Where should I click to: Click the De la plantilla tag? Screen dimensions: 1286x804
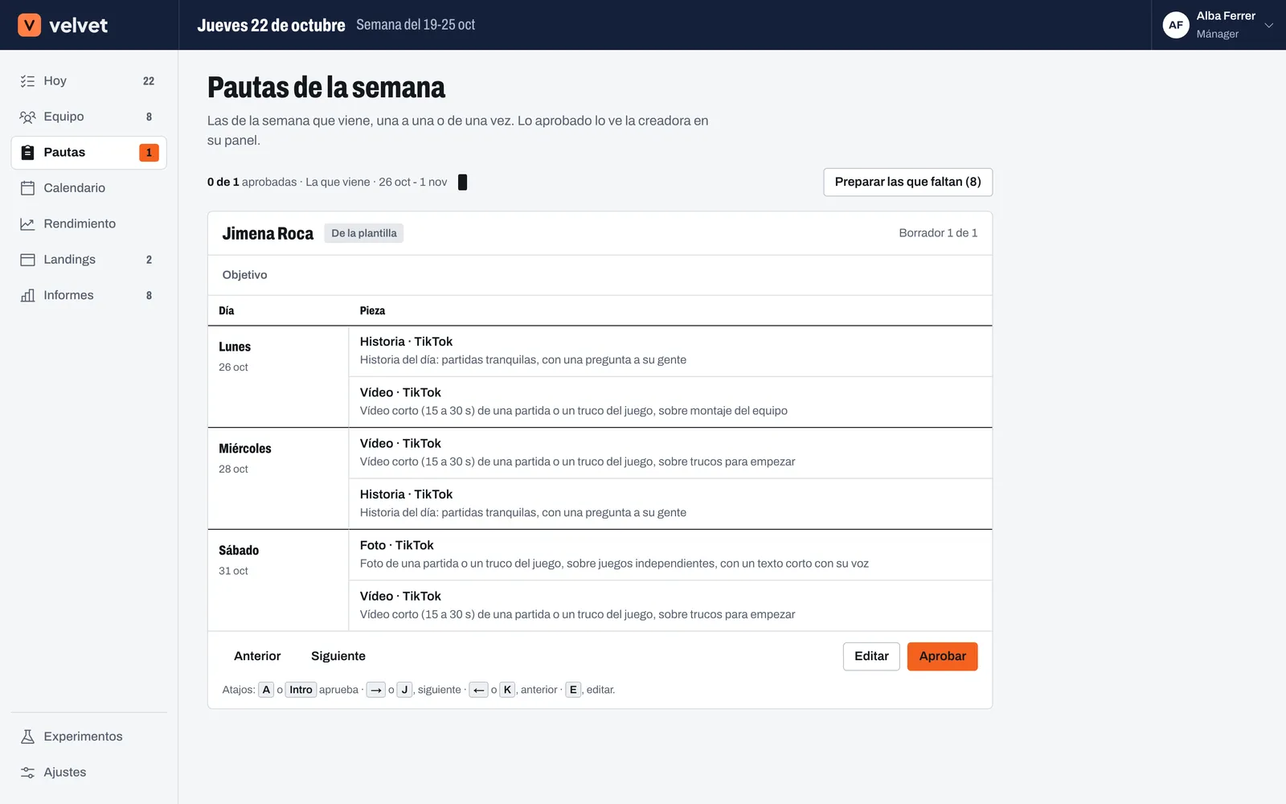tap(364, 233)
